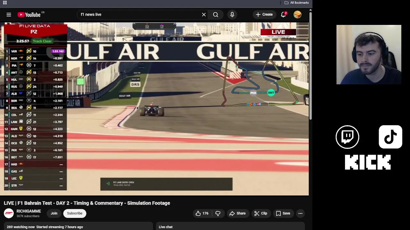This screenshot has height=230, width=410.
Task: Click the PER marker on track map
Action: [x=253, y=93]
